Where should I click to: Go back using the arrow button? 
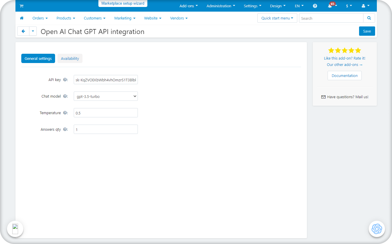coord(23,31)
